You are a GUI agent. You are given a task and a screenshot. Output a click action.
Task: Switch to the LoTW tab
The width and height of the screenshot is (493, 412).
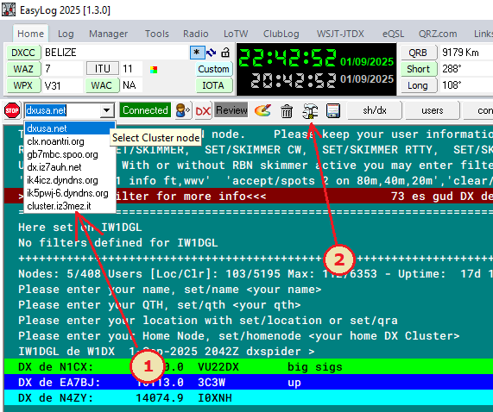click(x=236, y=34)
